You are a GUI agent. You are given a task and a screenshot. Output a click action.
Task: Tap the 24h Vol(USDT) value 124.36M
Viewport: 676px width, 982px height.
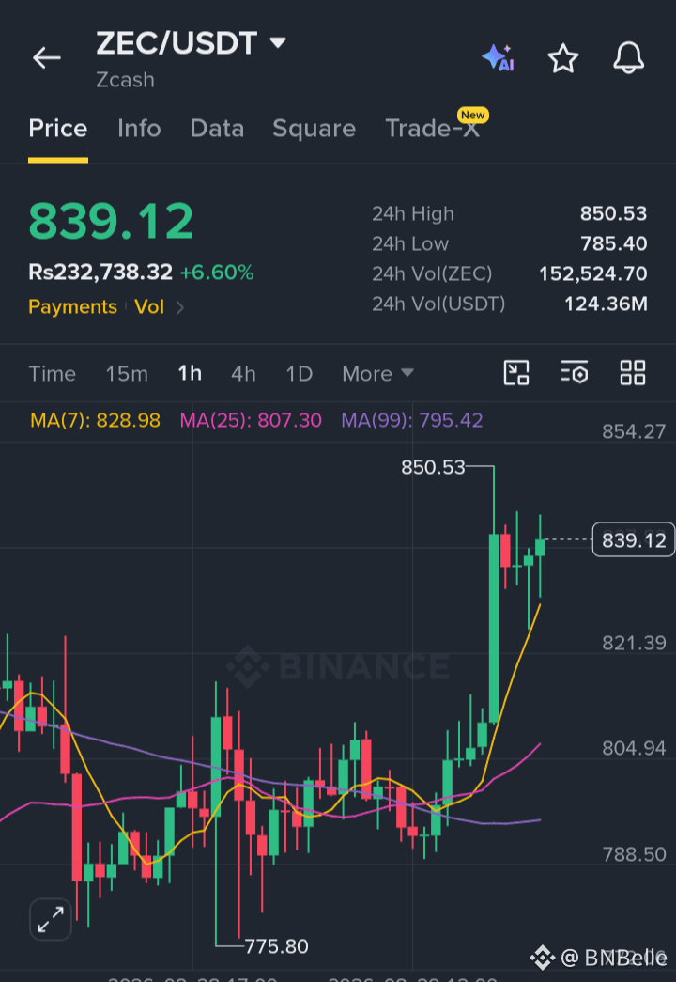coord(606,304)
